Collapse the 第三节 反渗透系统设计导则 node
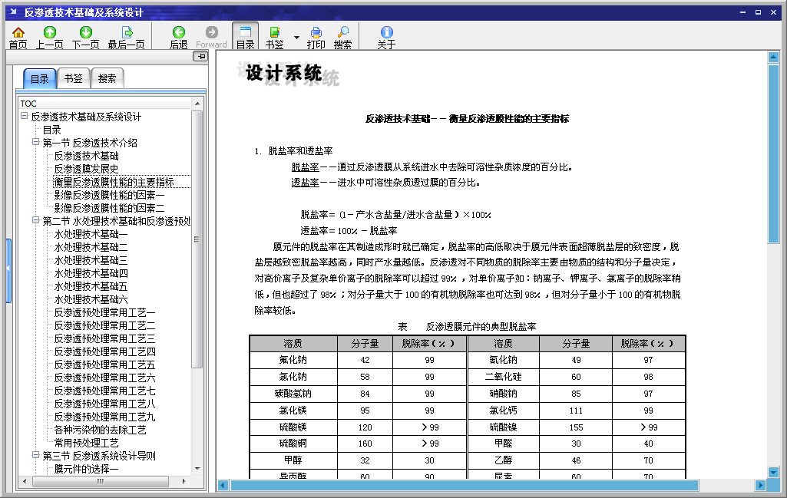The image size is (787, 498). coord(35,455)
